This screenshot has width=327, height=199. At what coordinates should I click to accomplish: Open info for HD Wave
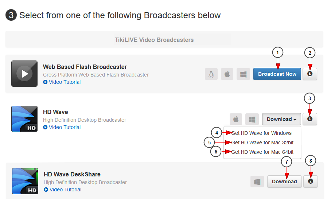click(x=310, y=119)
